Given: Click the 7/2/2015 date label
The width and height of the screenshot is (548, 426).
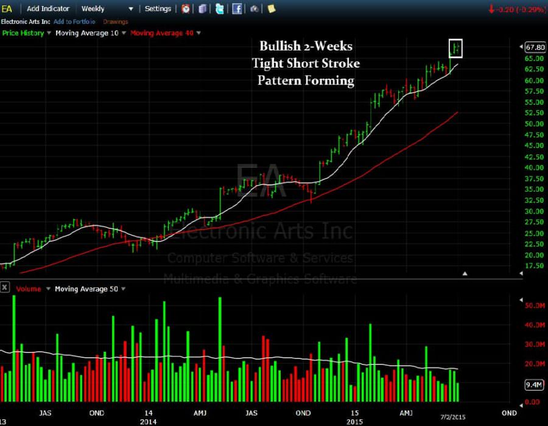Looking at the screenshot, I should pos(452,417).
